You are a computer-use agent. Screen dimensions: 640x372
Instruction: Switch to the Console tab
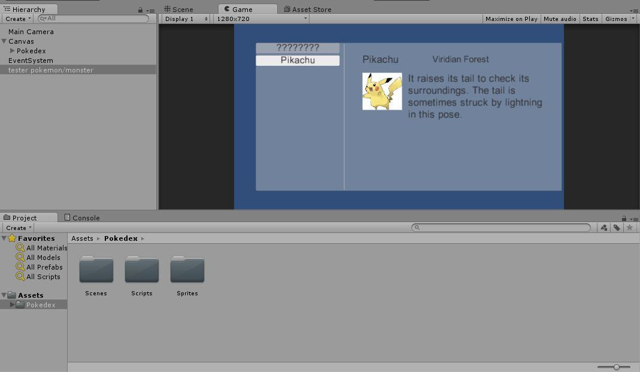pos(82,217)
